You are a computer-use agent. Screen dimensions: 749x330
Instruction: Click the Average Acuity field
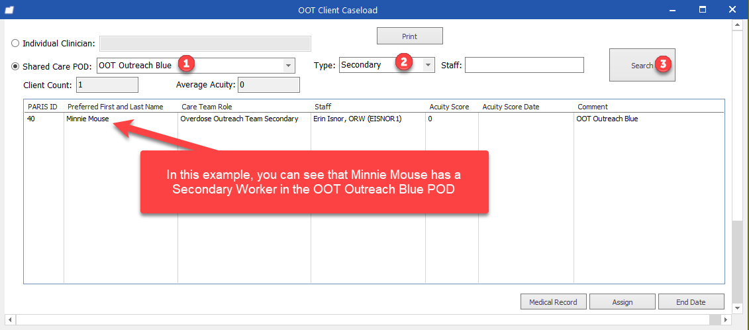[x=268, y=85]
